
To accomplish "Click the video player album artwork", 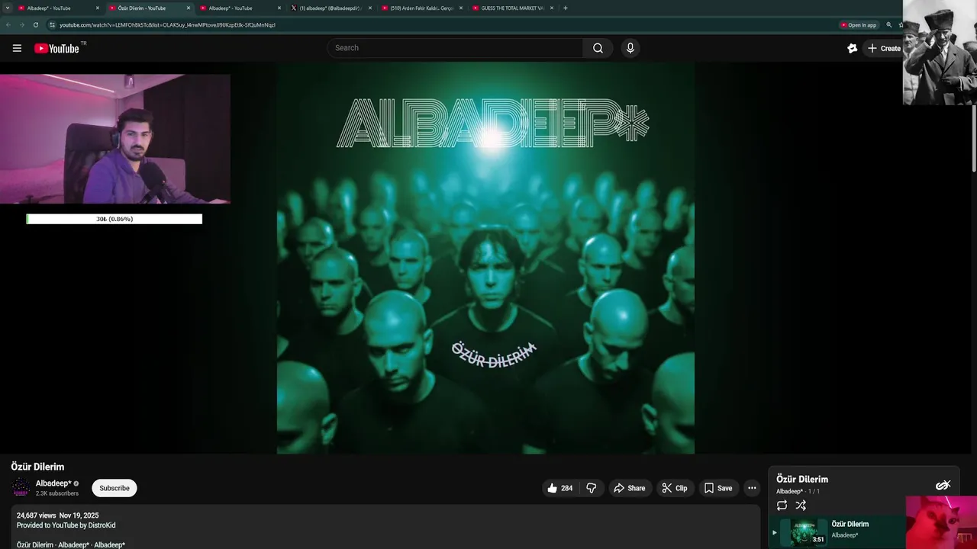I will (485, 258).
